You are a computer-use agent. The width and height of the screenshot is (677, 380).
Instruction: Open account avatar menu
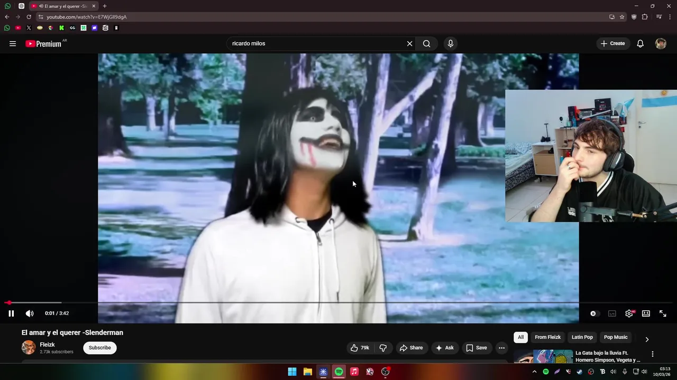pos(661,44)
